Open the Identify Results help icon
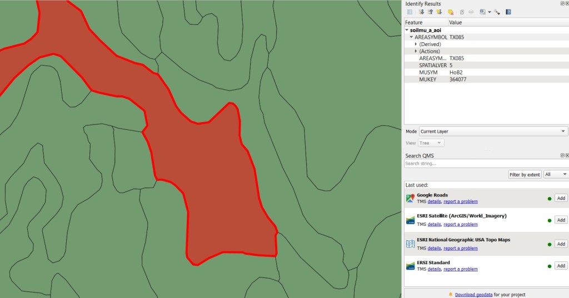Screen dimensions: 569x298 [x=508, y=12]
